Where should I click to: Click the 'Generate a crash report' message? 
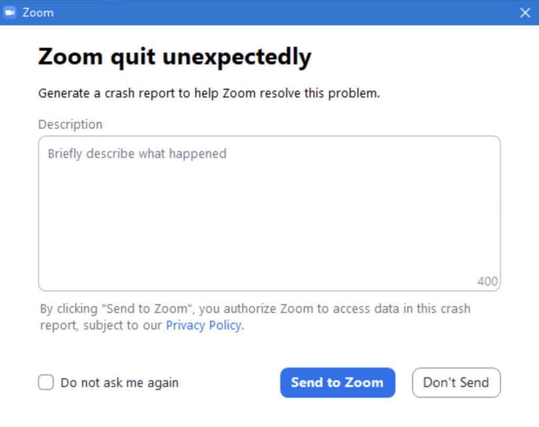click(x=208, y=94)
